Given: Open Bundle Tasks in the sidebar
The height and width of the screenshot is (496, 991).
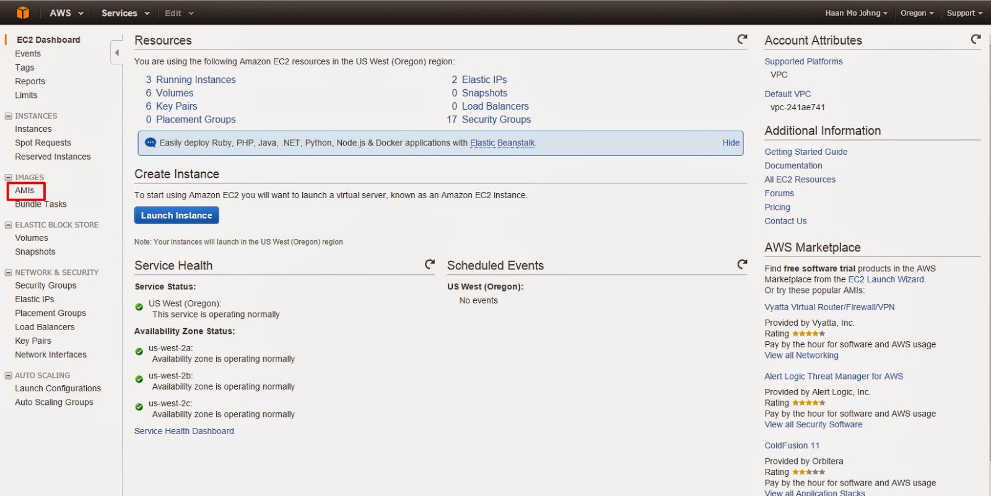Looking at the screenshot, I should [x=41, y=204].
